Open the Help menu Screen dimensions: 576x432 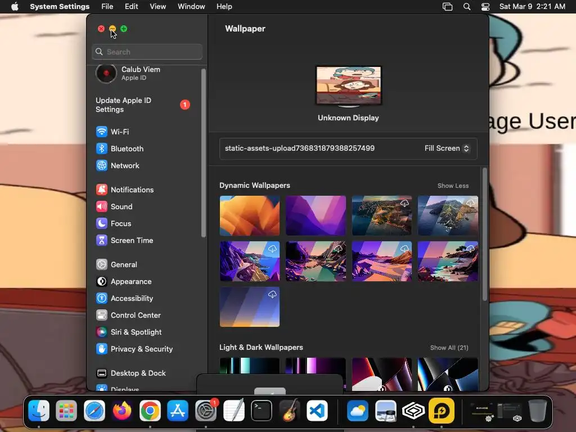pyautogui.click(x=224, y=7)
